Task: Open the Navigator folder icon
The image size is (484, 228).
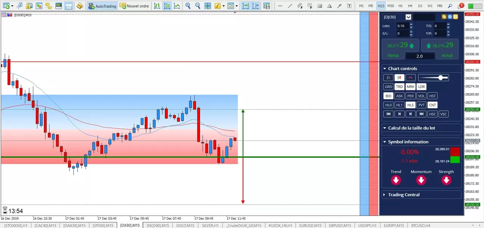Action: [x=48, y=6]
